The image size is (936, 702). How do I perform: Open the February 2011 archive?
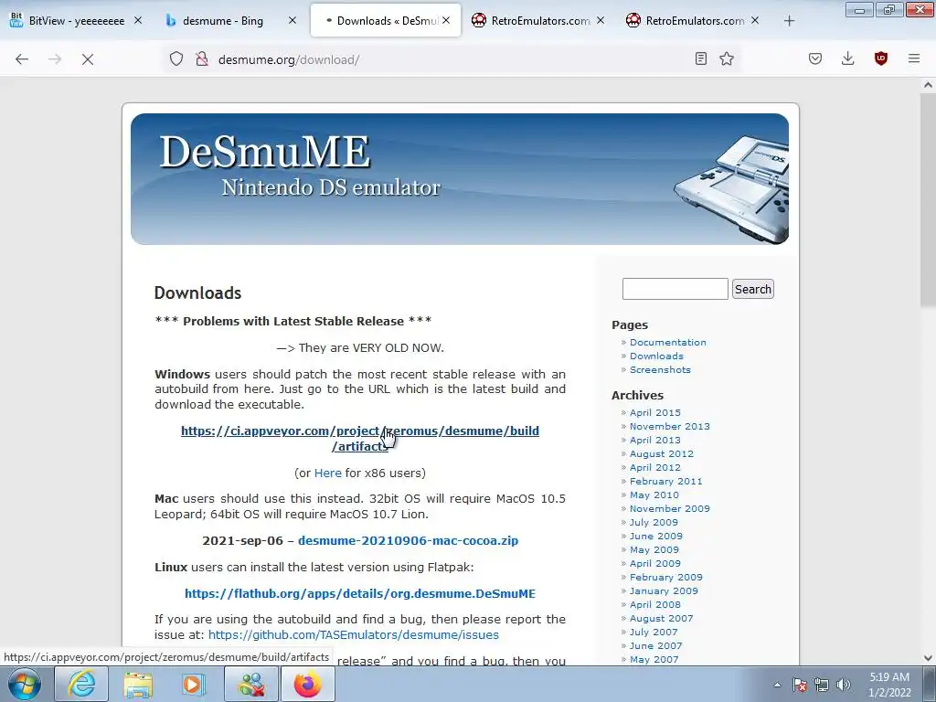coord(665,481)
